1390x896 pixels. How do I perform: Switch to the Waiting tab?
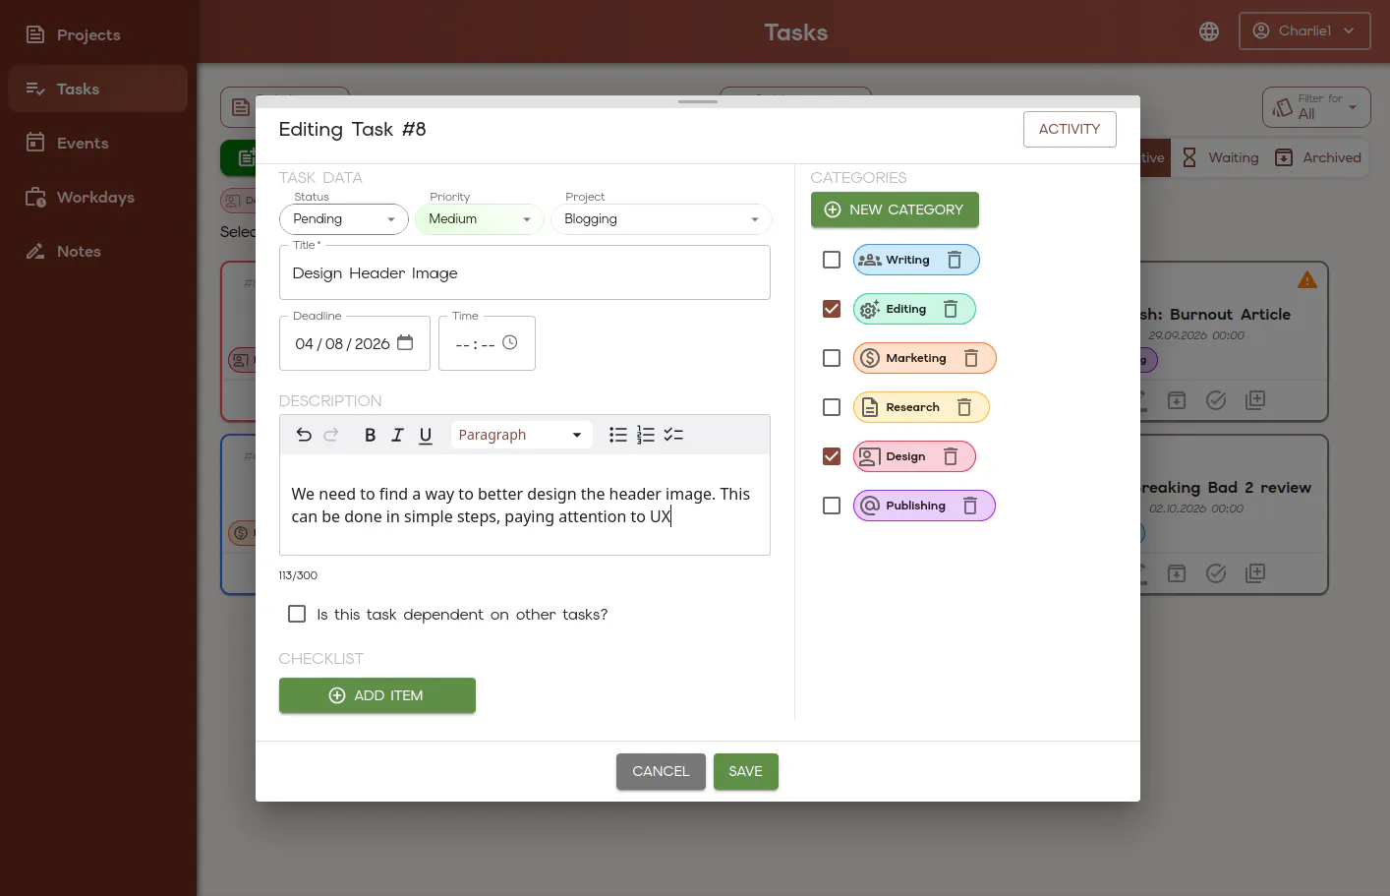[x=1220, y=157]
